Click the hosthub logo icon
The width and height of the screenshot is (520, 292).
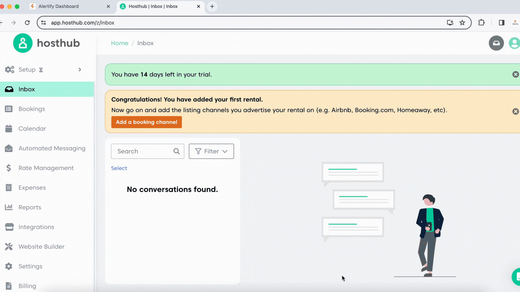pyautogui.click(x=23, y=43)
